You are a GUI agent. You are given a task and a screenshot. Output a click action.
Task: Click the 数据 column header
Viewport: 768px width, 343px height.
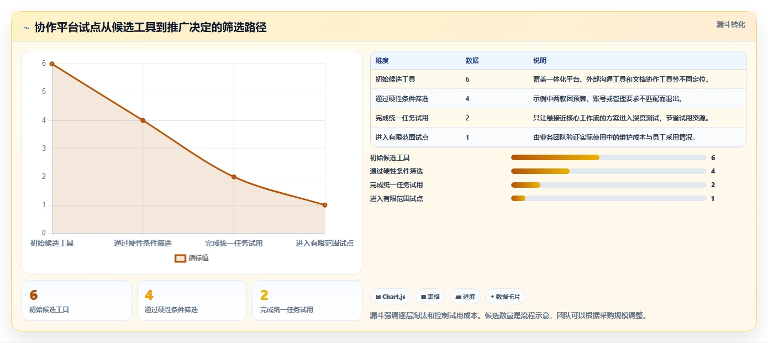coord(472,61)
